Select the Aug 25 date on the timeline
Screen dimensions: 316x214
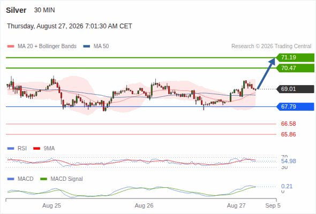click(x=51, y=206)
